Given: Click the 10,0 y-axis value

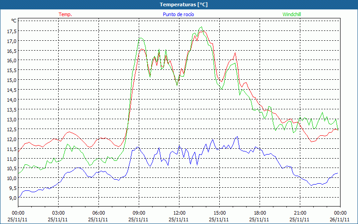Looking at the screenshot, I should [12, 178].
